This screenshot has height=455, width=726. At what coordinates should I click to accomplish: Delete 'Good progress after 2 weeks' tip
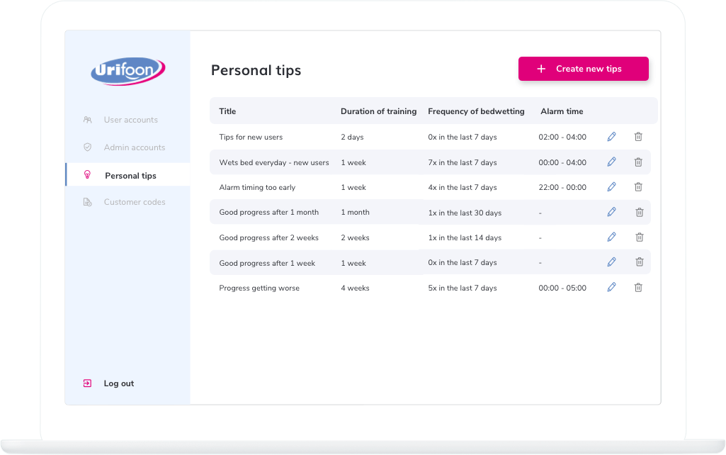(x=640, y=237)
